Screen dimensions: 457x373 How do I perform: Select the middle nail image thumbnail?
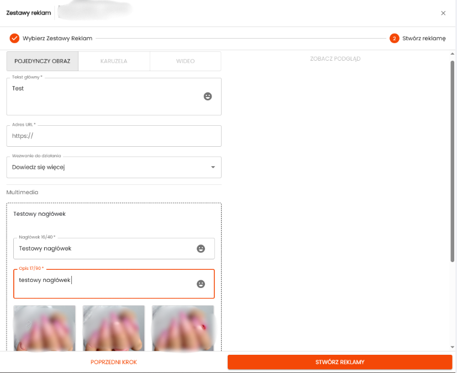coord(114,327)
